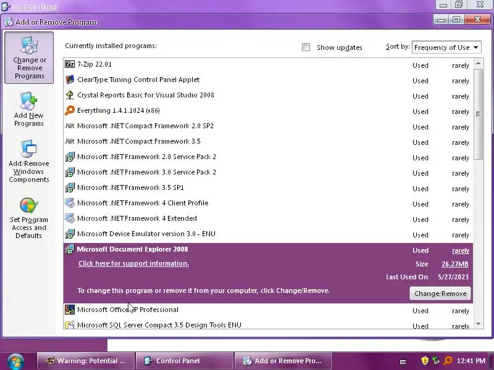Select Microsoft .NET Compact Framework 2.0 SP2
Viewport: 494px width, 370px height.
[268, 126]
